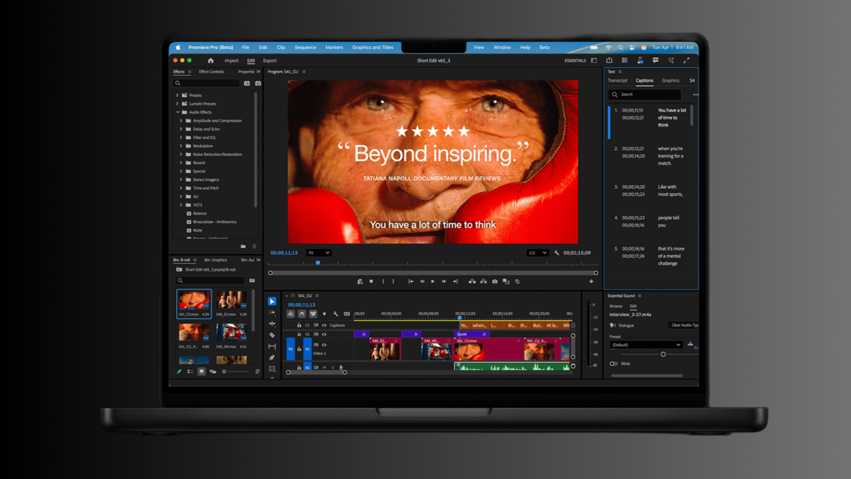The width and height of the screenshot is (851, 479).
Task: Open the Fit zoom dropdown in Program monitor
Action: click(318, 253)
